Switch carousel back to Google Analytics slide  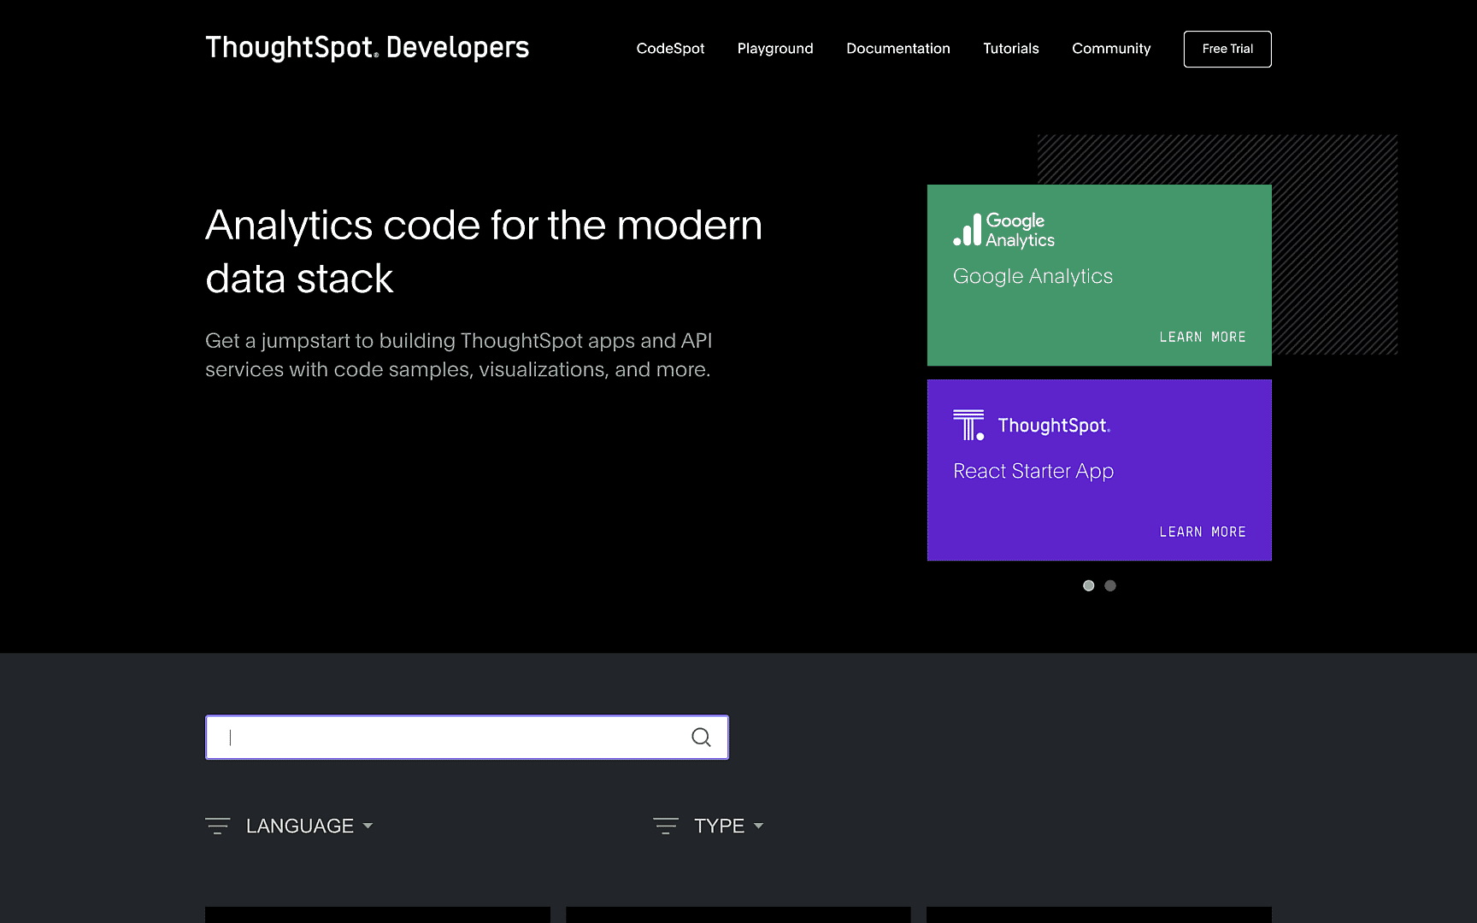(x=1088, y=585)
